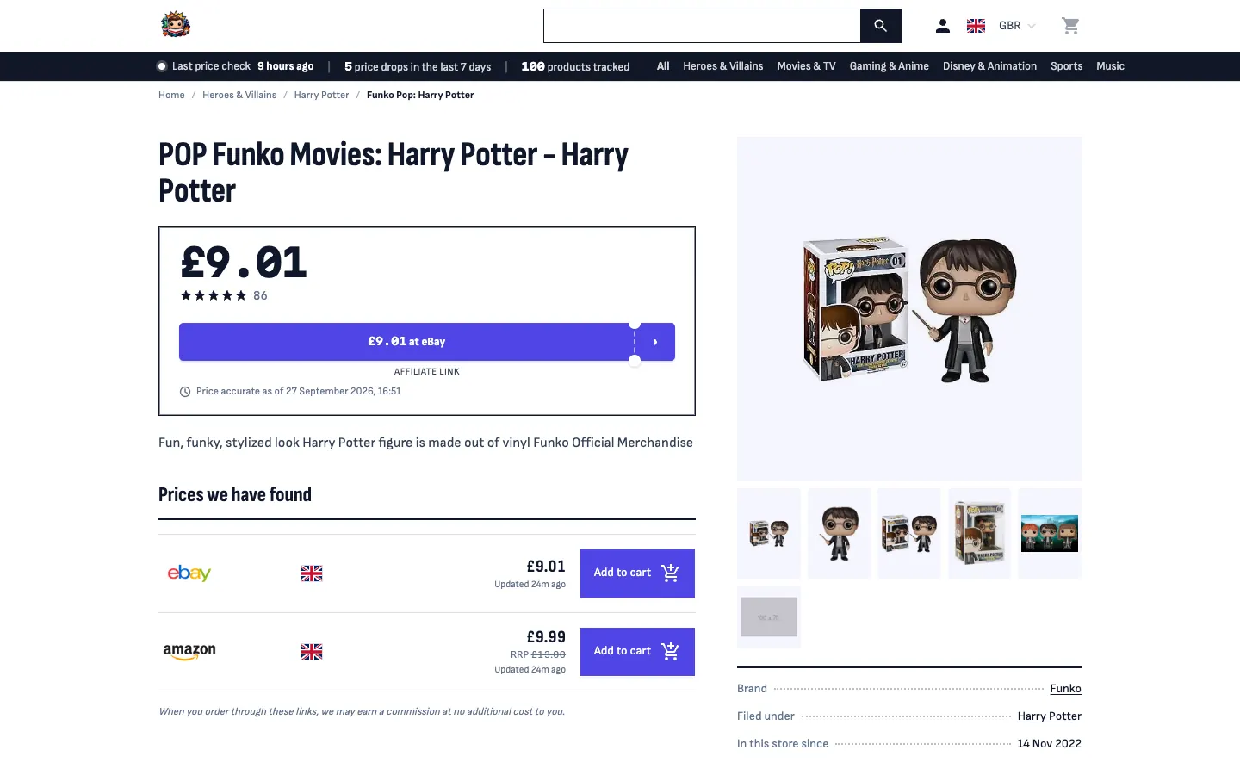Click 5 price drops in last 7 days
Viewport: 1240px width, 775px height.
coord(418,66)
